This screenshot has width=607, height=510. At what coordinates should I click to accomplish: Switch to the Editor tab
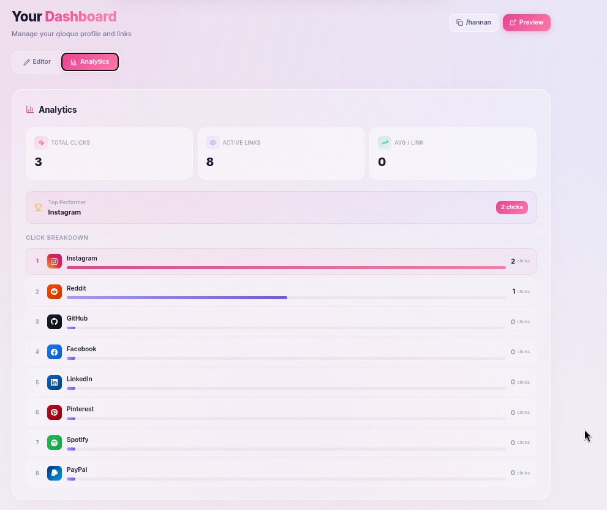[x=37, y=61]
